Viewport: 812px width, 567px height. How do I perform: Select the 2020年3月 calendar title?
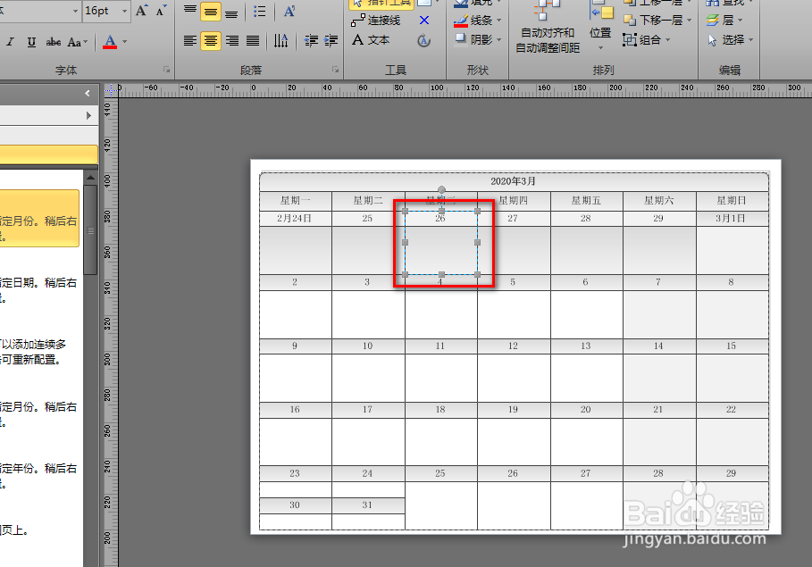point(513,181)
